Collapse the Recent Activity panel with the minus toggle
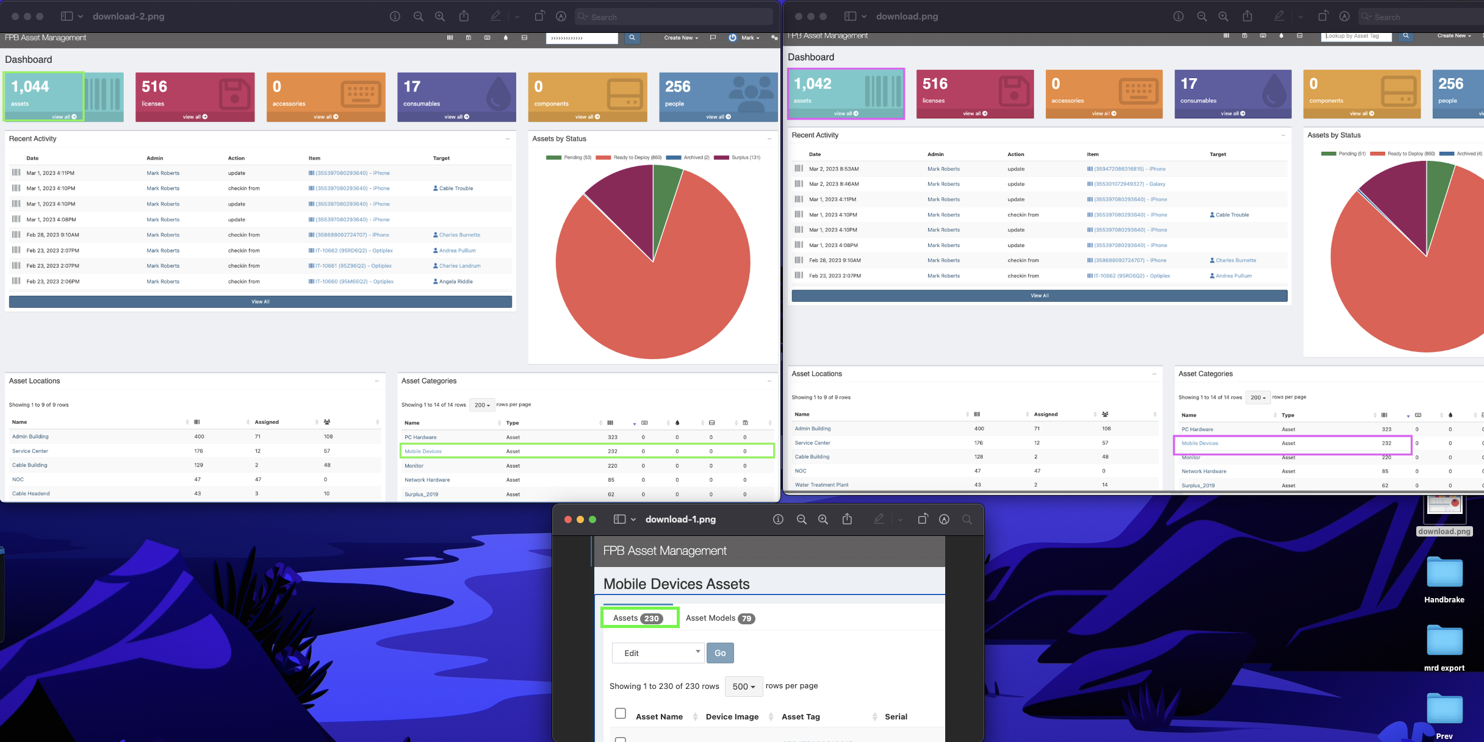1484x742 pixels. coord(507,138)
